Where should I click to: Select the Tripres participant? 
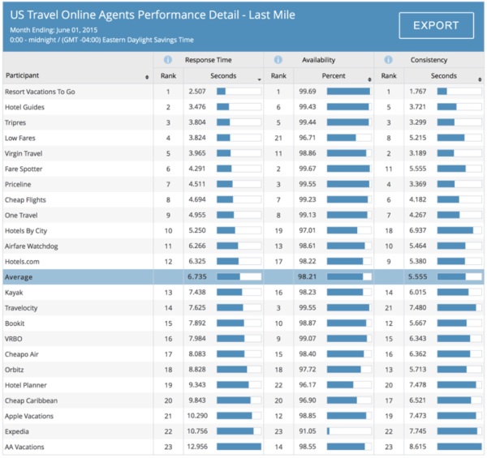(x=15, y=122)
